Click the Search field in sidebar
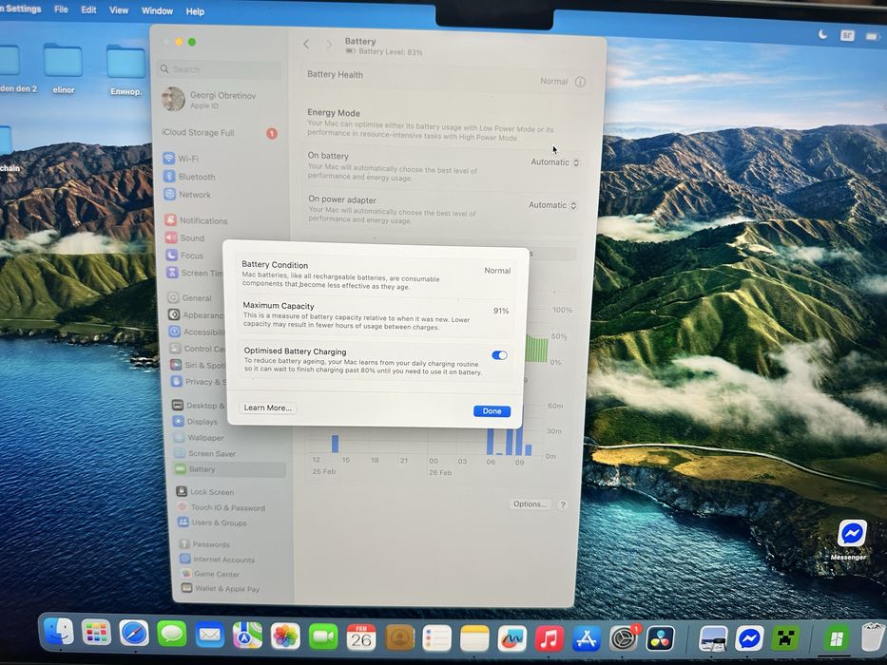 (220, 69)
